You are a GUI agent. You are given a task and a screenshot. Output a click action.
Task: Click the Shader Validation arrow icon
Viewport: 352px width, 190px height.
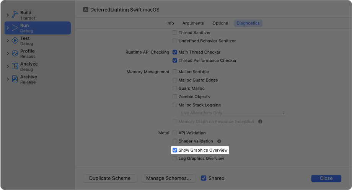[x=219, y=141]
